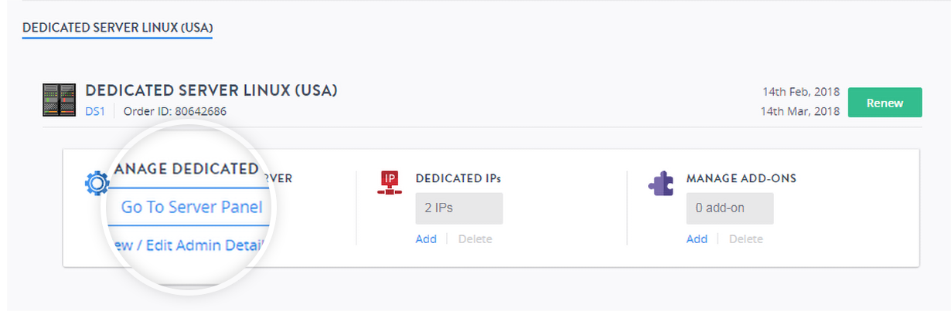Add a new add-on
This screenshot has height=311, width=951.
[x=697, y=239]
